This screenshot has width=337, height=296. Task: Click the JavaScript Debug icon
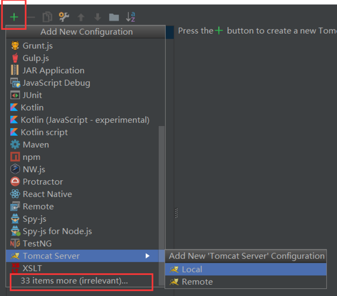coord(15,83)
